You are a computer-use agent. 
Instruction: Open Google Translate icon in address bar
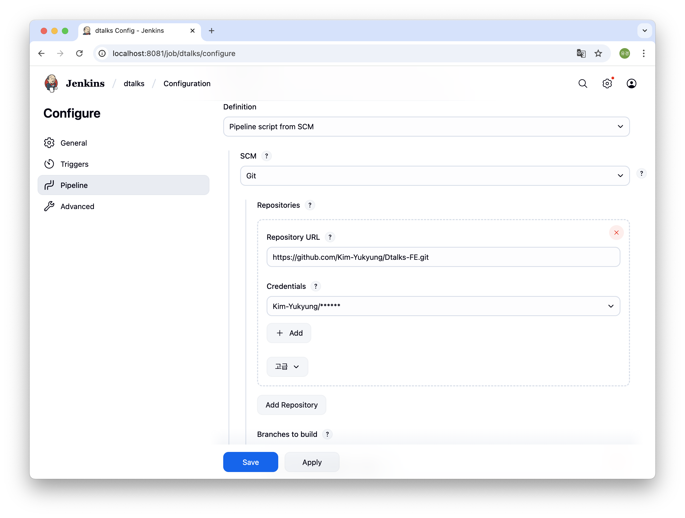(x=581, y=54)
